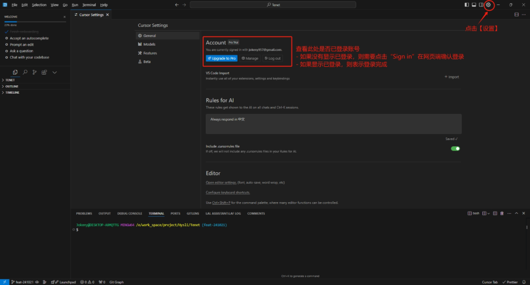
Task: Expand the OUTLINE section
Action: coord(12,86)
